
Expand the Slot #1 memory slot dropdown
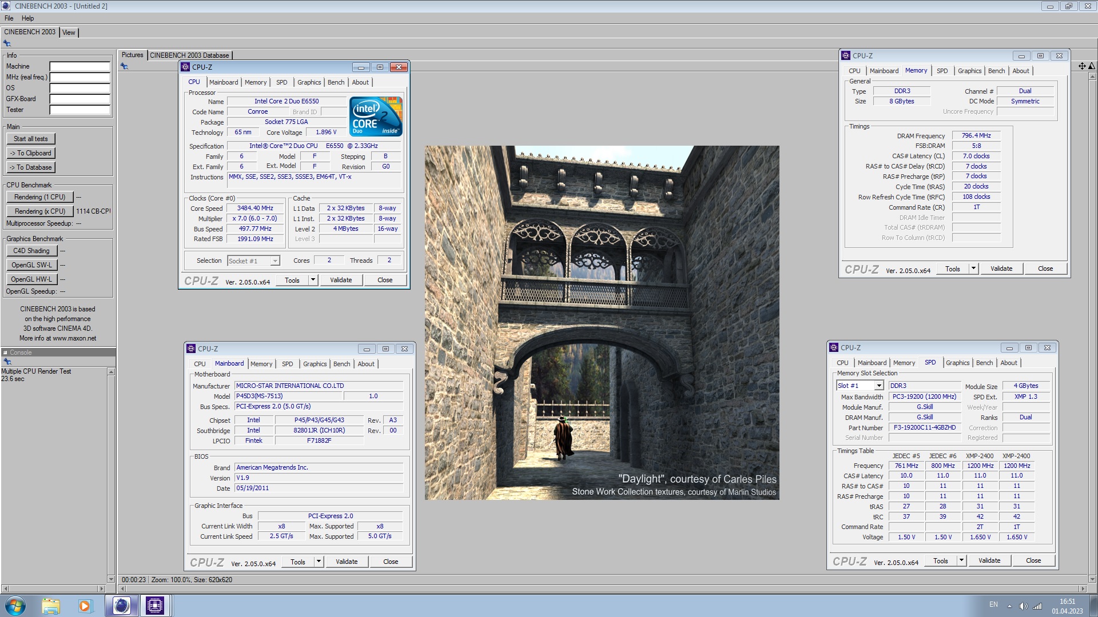tap(879, 386)
